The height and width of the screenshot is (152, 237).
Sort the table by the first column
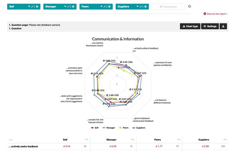[11, 140]
